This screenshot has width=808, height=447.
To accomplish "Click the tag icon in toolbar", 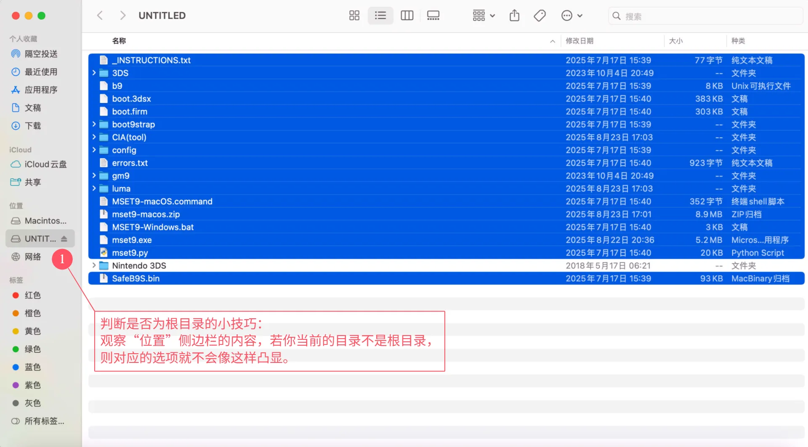I will 540,16.
